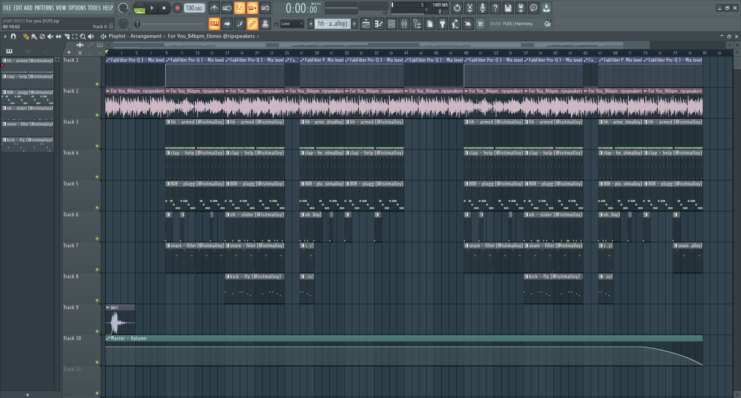
Task: Select the Playback speaker tool
Action: (91, 36)
